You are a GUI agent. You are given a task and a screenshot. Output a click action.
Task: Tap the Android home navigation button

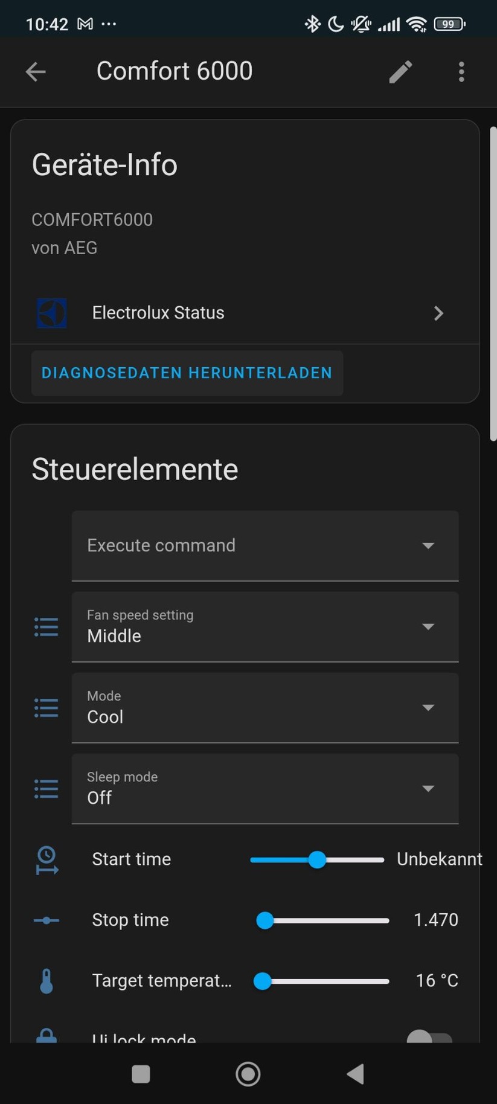248,1074
